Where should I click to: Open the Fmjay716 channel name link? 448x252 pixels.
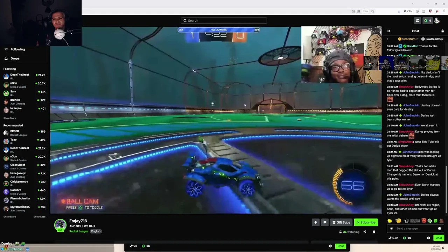click(x=78, y=221)
